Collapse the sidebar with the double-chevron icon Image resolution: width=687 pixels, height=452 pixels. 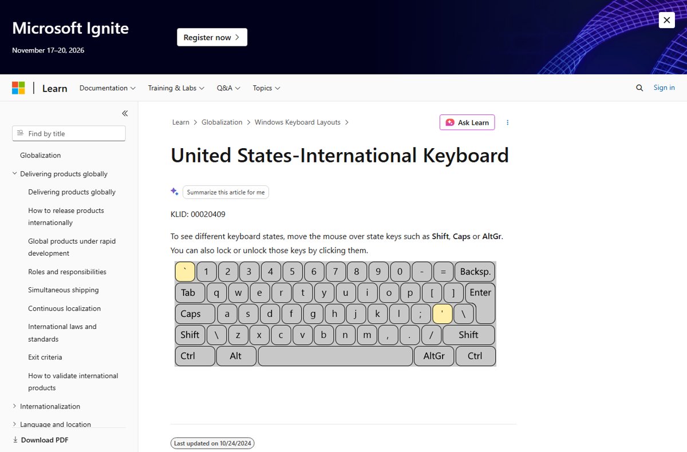(x=125, y=113)
